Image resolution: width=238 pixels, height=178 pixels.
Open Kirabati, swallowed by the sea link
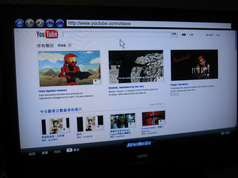pos(126,87)
